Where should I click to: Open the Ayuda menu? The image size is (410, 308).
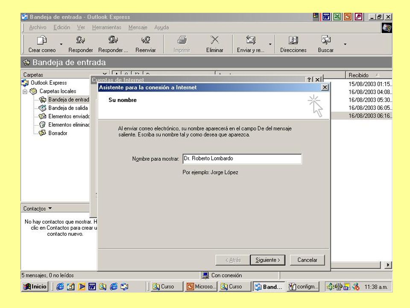click(161, 27)
